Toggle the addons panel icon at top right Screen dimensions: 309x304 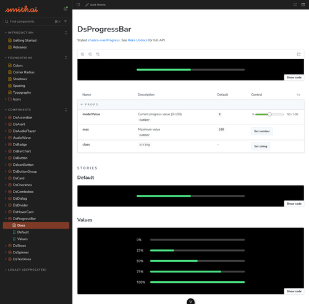303,4
